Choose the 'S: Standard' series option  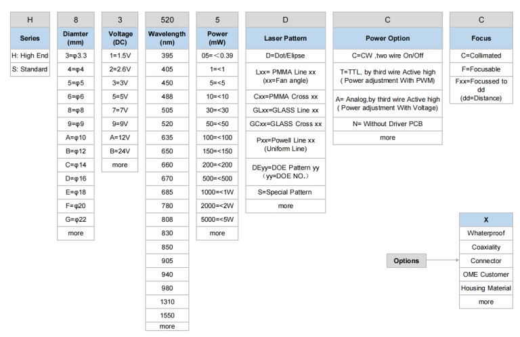pyautogui.click(x=30, y=69)
